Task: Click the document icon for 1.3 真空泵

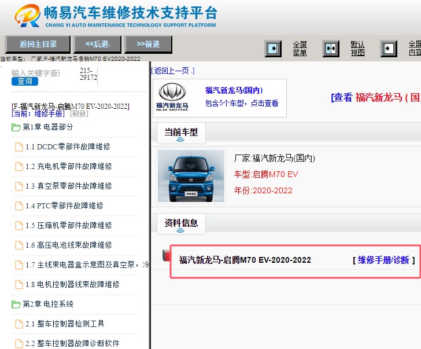Action: click(19, 186)
